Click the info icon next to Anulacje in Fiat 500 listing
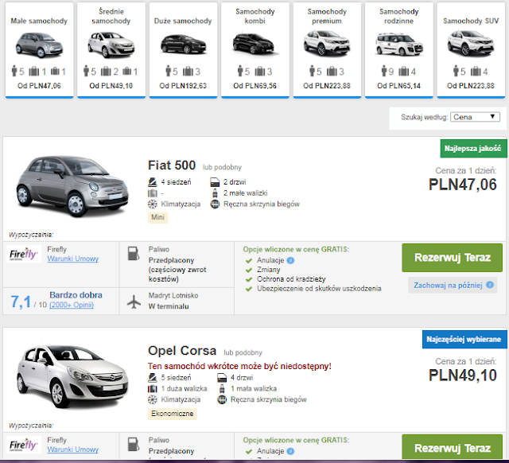The width and height of the screenshot is (509, 463). [x=290, y=259]
